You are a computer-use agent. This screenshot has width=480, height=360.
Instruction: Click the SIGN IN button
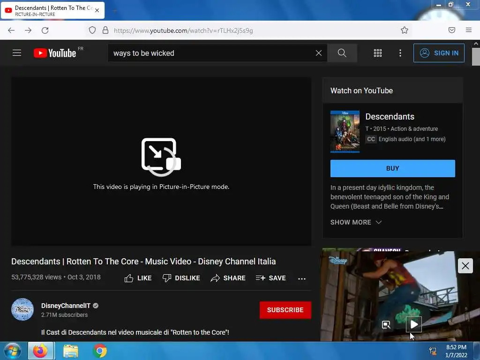(x=439, y=53)
